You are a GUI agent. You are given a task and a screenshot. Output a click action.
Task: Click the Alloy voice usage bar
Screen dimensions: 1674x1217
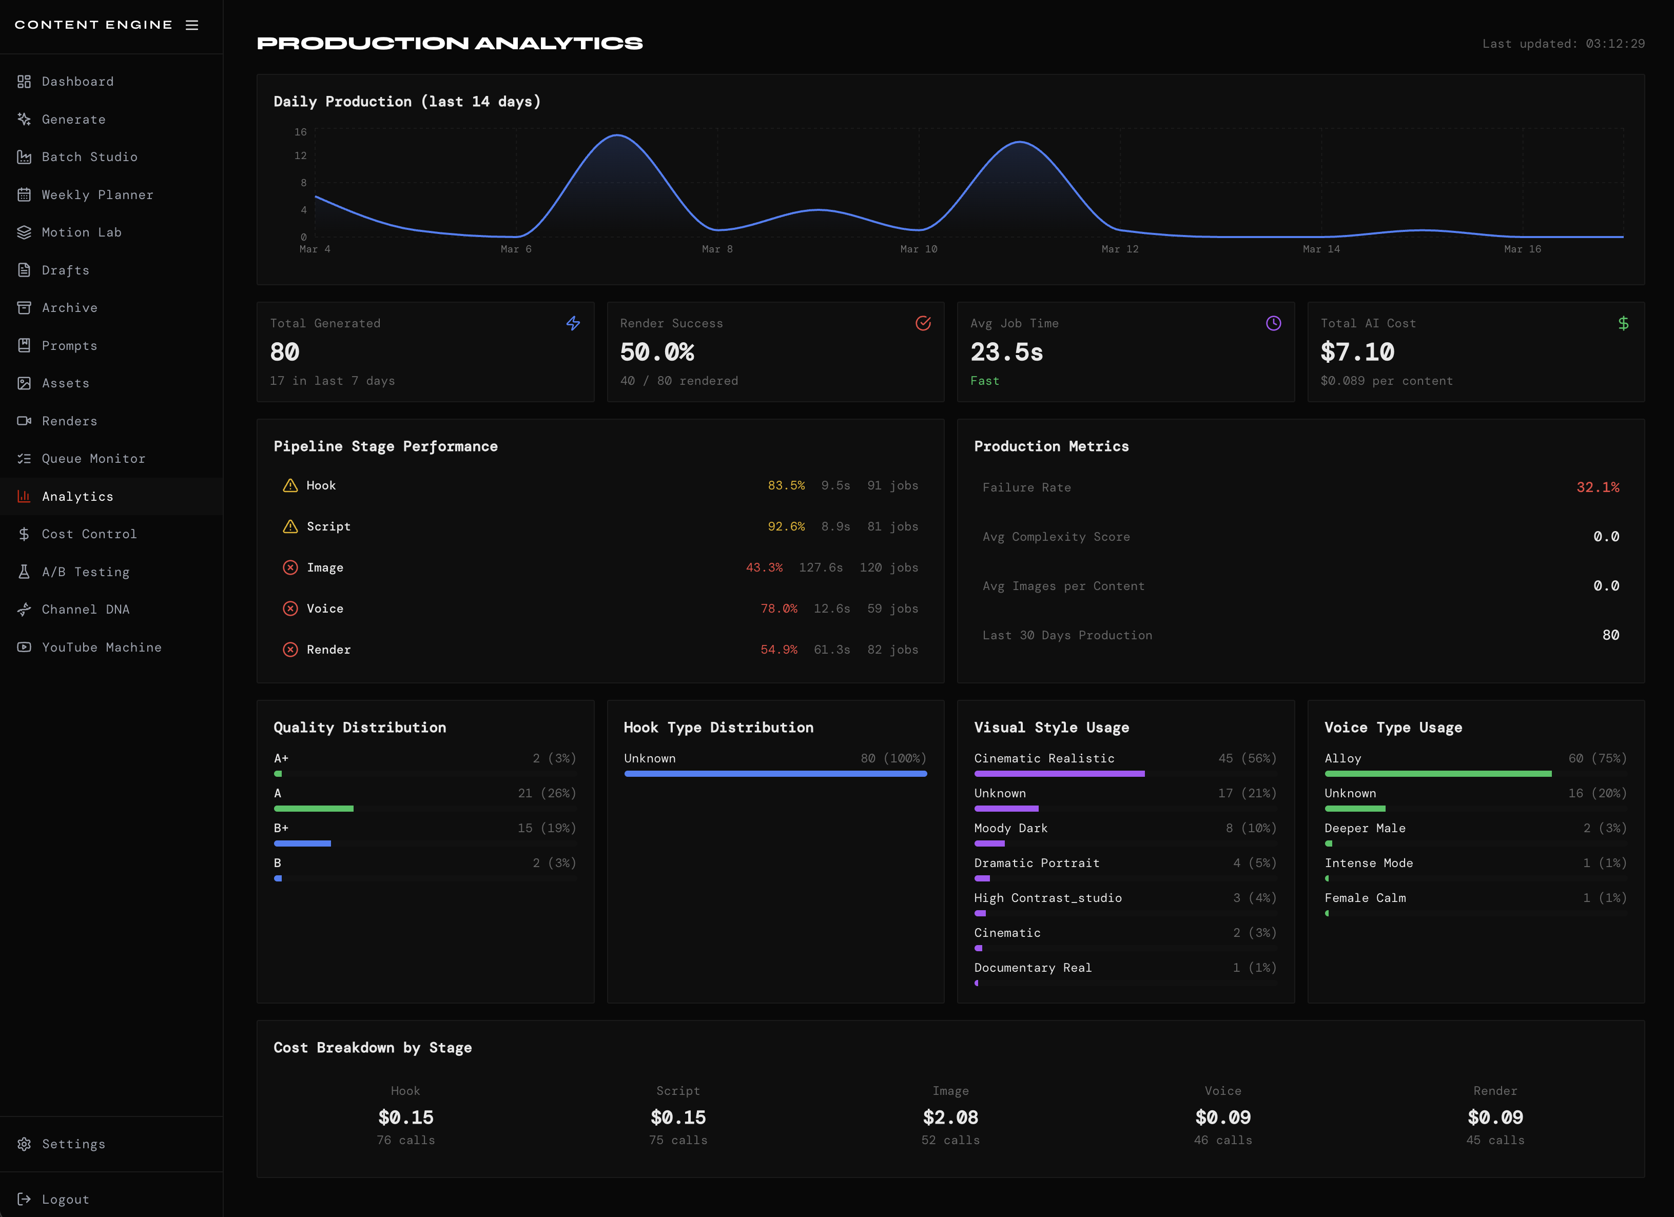1438,773
